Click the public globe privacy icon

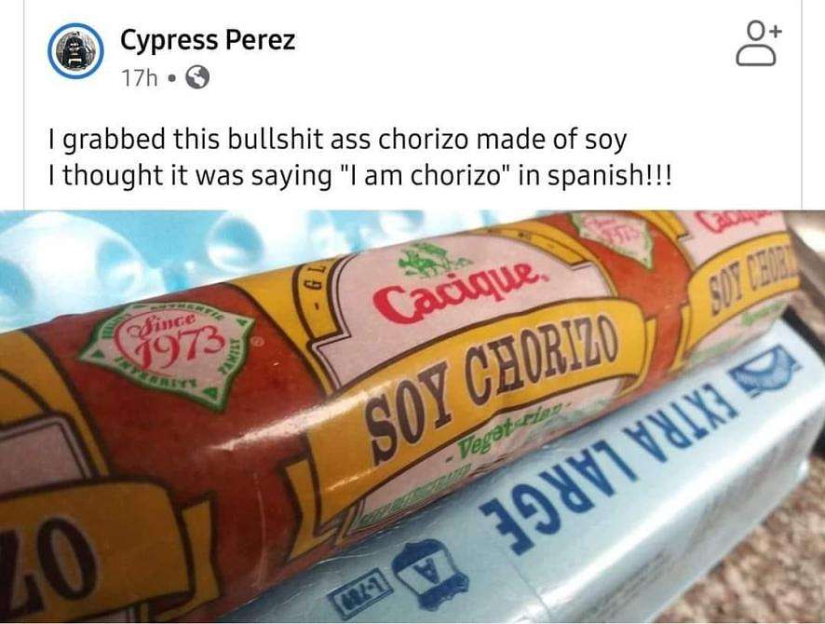pyautogui.click(x=197, y=78)
